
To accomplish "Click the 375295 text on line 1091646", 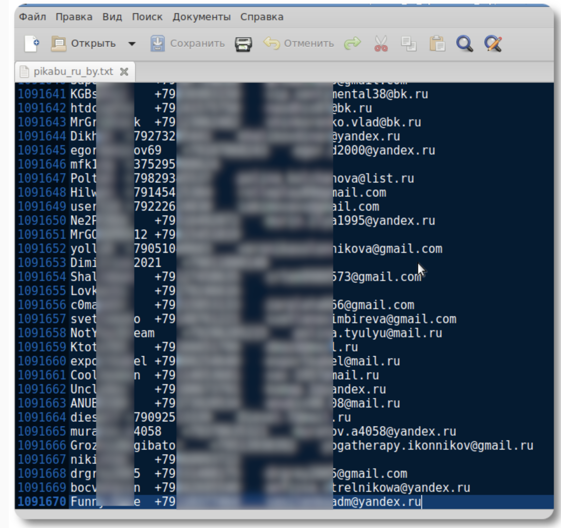I will (155, 164).
